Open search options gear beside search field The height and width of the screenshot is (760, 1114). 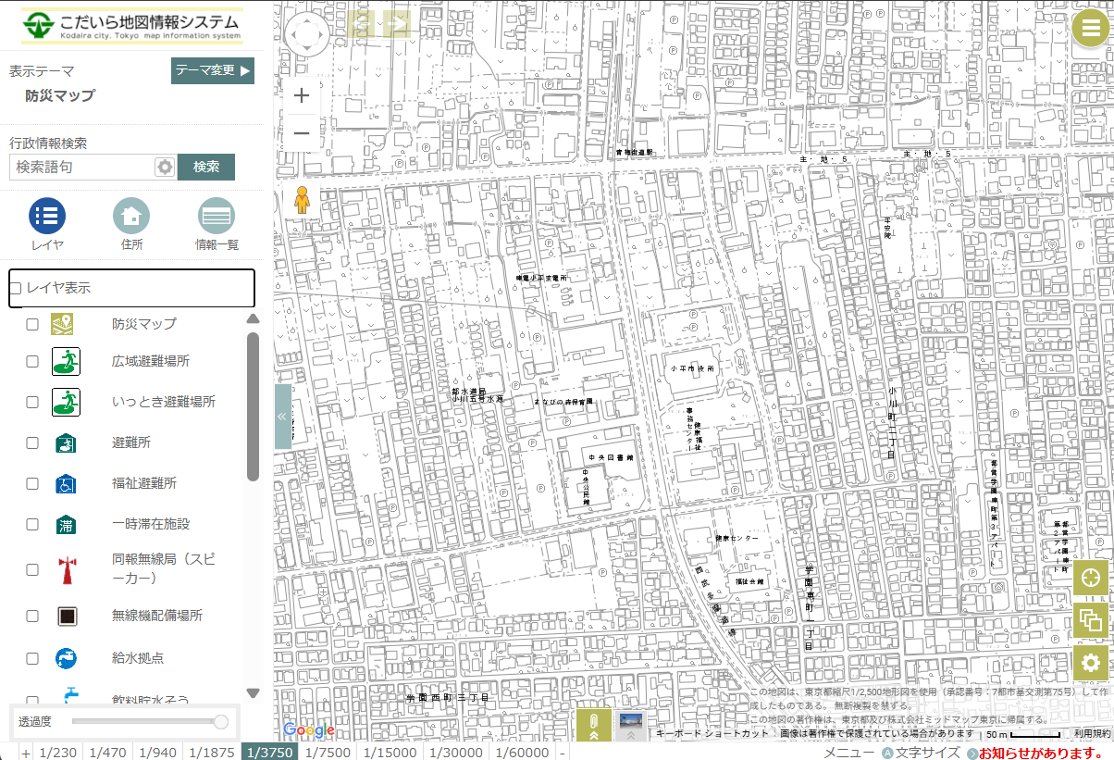point(165,167)
